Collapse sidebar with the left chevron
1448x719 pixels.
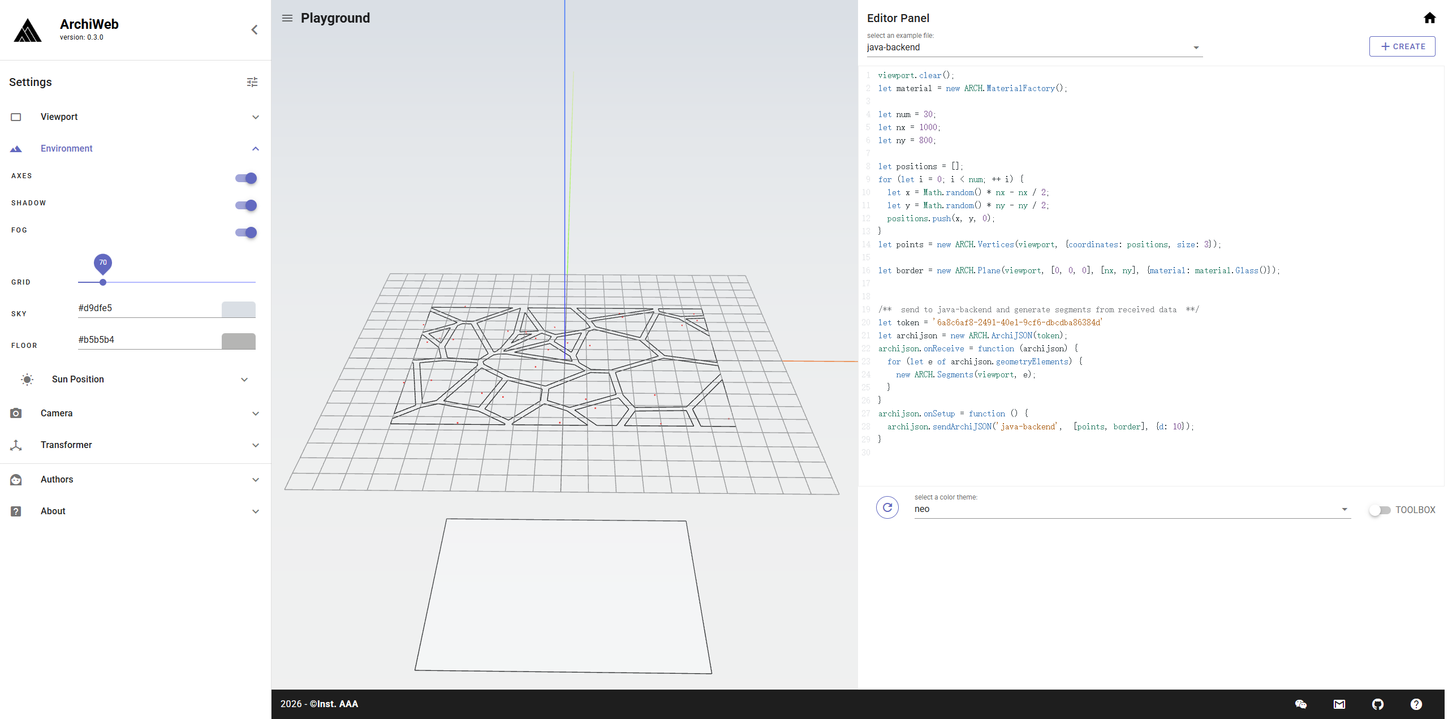coord(255,30)
